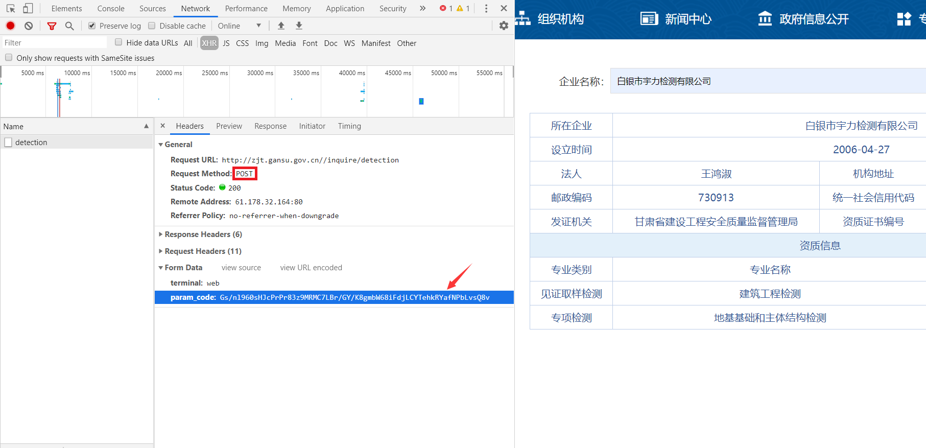
Task: Click the import HAR upload icon
Action: [281, 26]
